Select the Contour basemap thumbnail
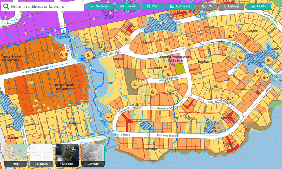The image size is (282, 169). (x=93, y=156)
